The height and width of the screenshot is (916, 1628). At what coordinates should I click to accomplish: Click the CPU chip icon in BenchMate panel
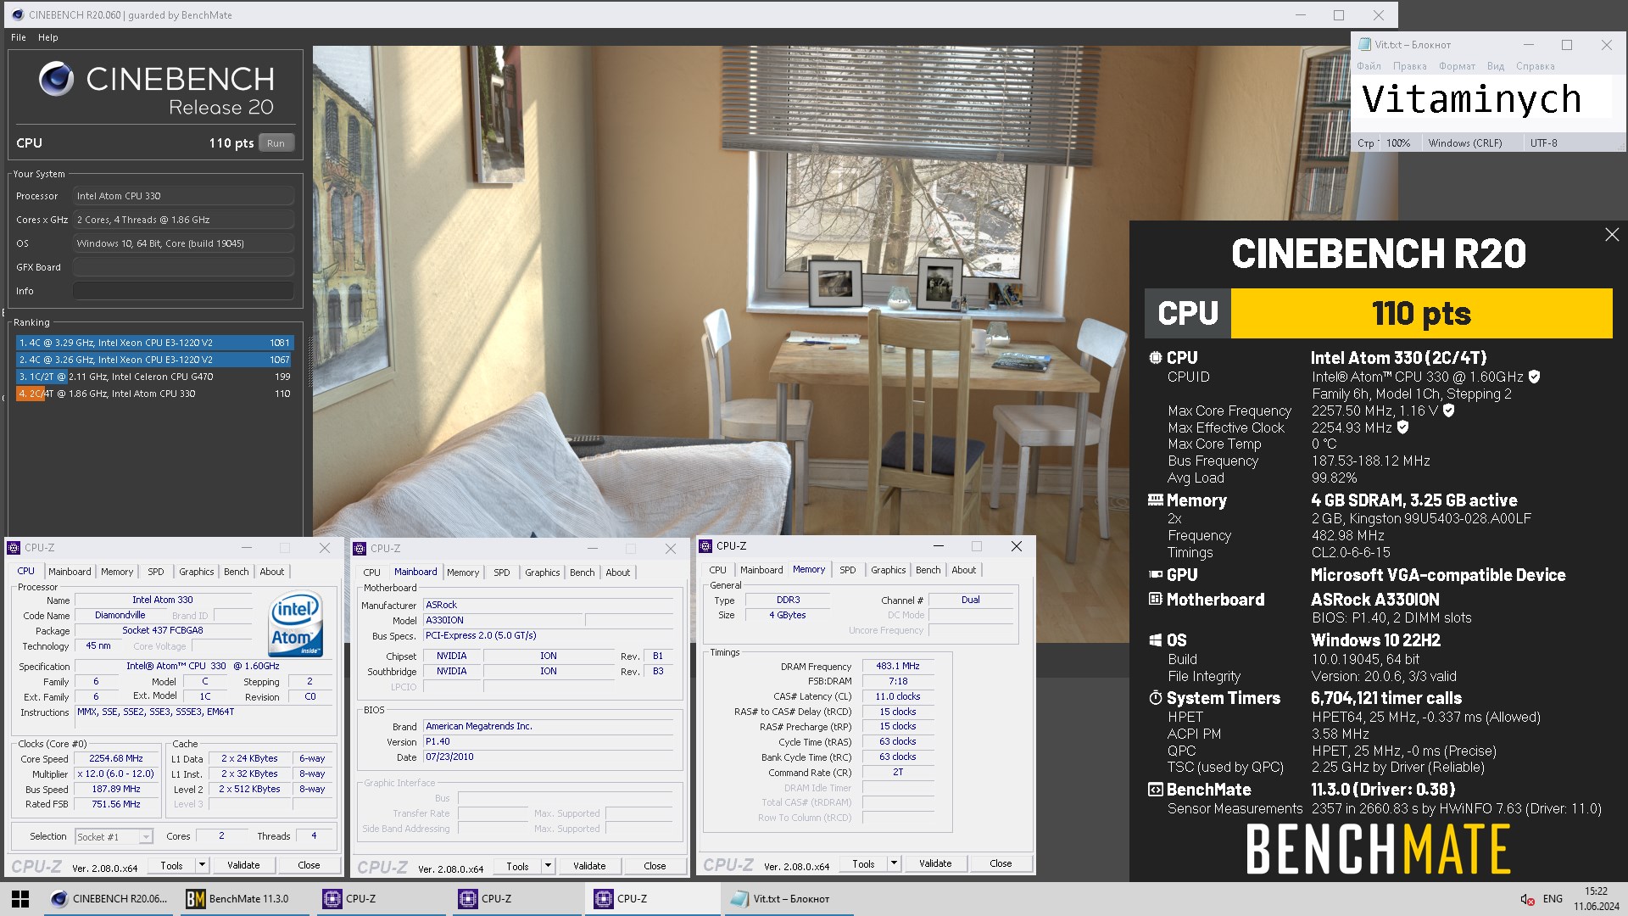coord(1155,358)
